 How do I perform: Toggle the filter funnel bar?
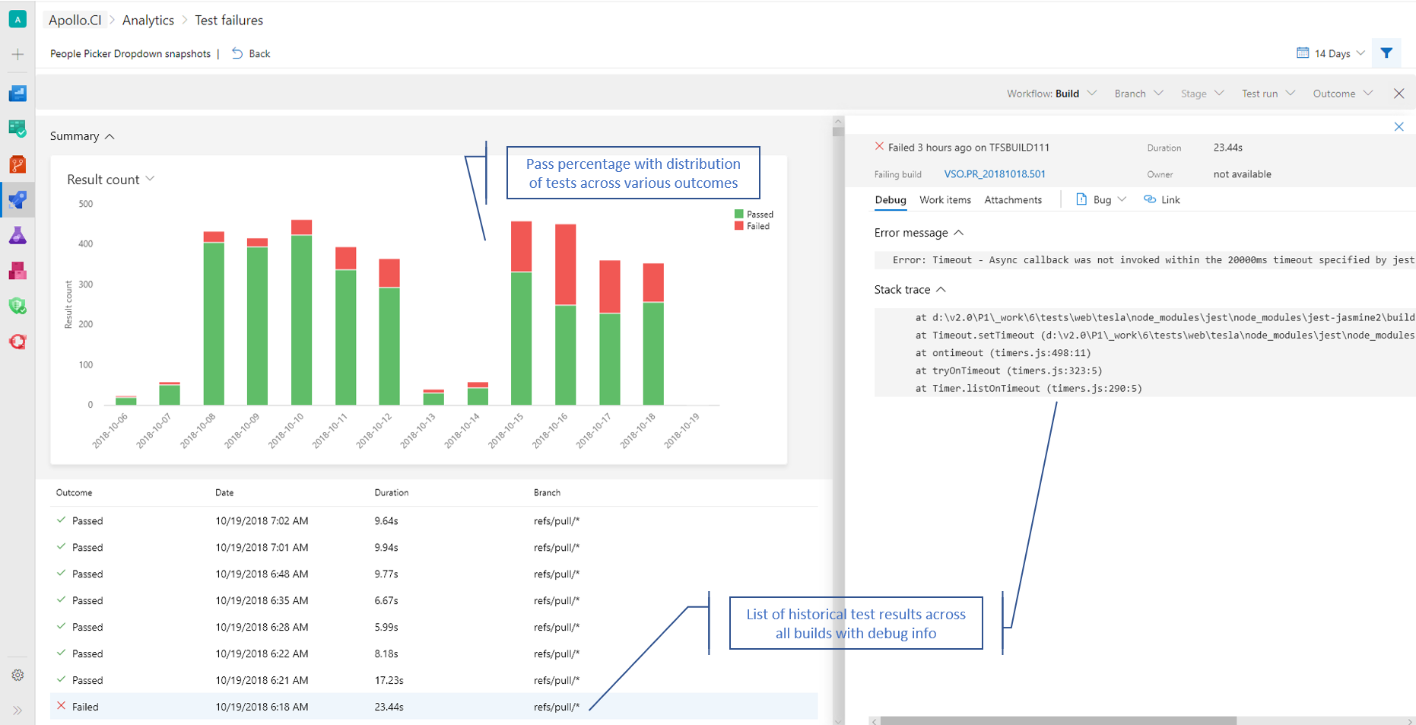1386,53
